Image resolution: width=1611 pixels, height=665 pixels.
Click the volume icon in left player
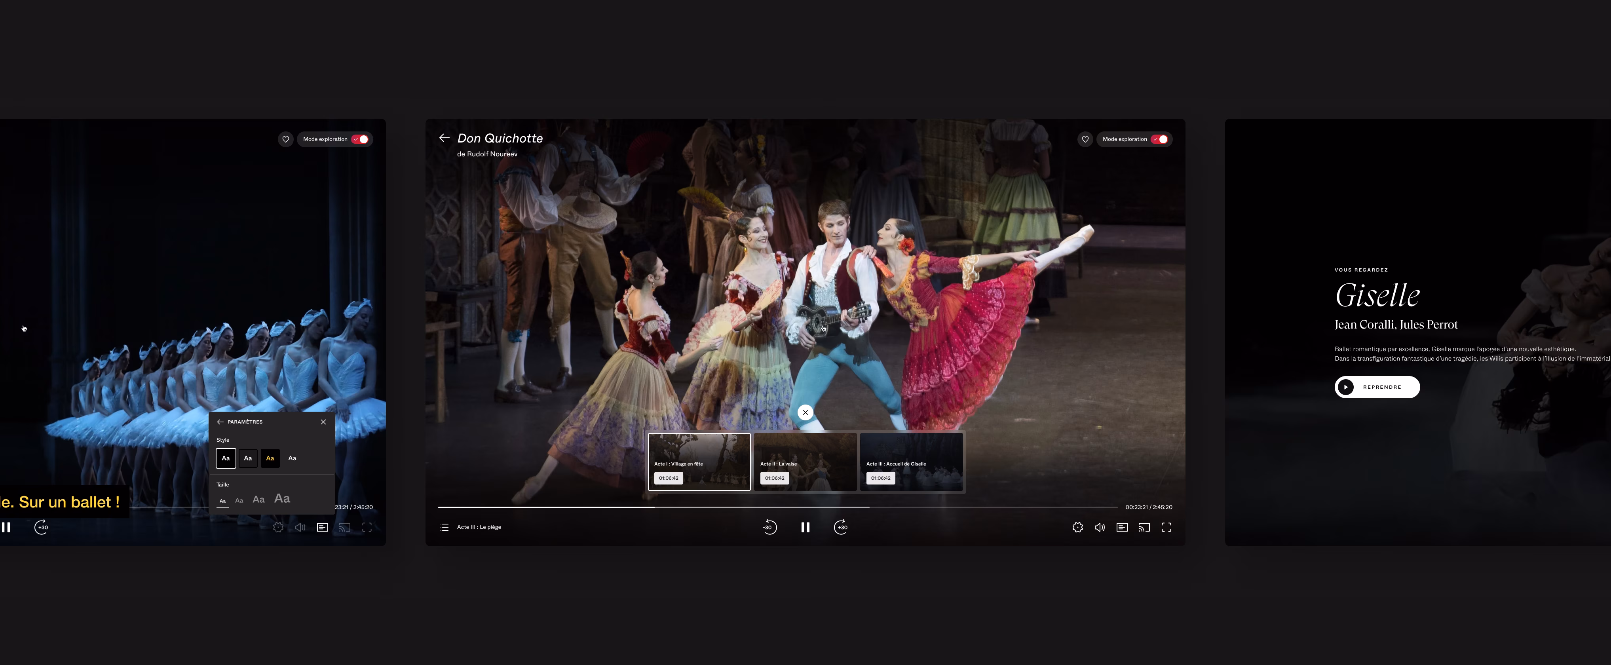300,527
